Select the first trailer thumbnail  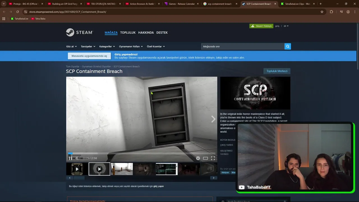[77, 169]
